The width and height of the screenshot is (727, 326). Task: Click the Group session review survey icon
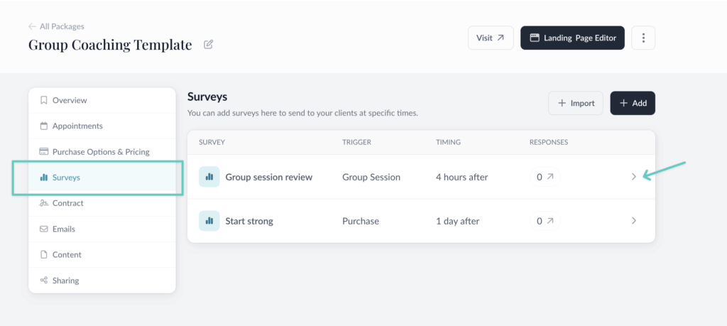pos(209,177)
